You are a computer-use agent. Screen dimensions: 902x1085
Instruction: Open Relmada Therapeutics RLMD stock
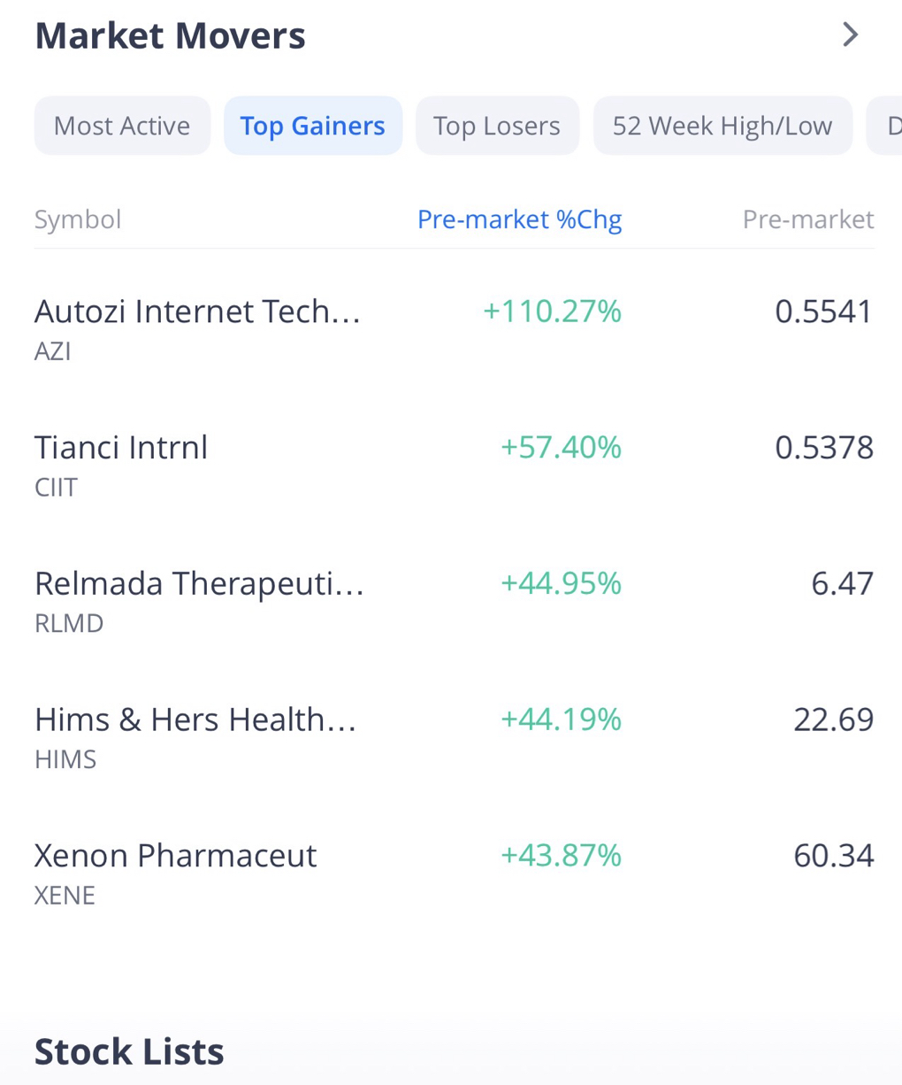click(x=455, y=601)
